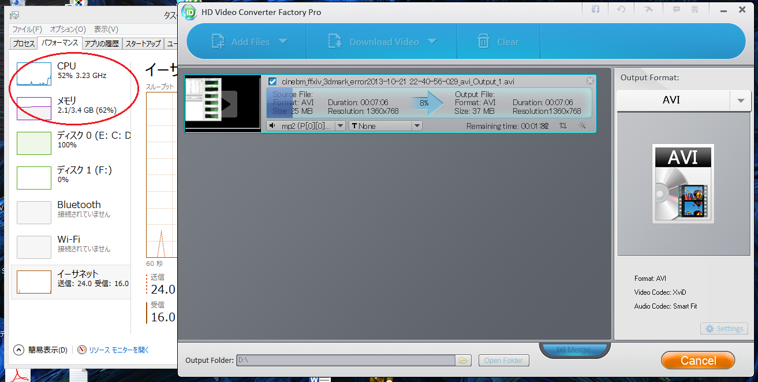Image resolution: width=758 pixels, height=382 pixels.
Task: Uncheck the cinebm_ffxiv video file checkbox
Action: [x=272, y=81]
